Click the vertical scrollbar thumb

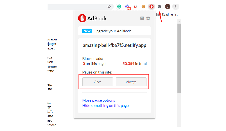[x=179, y=58]
